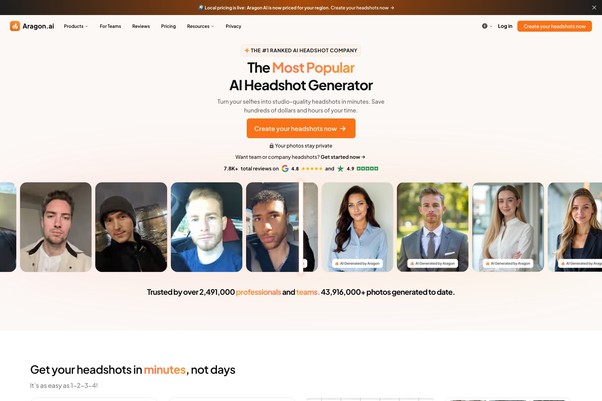The height and width of the screenshot is (401, 602).
Task: Open the Reviews nav link
Action: (141, 26)
